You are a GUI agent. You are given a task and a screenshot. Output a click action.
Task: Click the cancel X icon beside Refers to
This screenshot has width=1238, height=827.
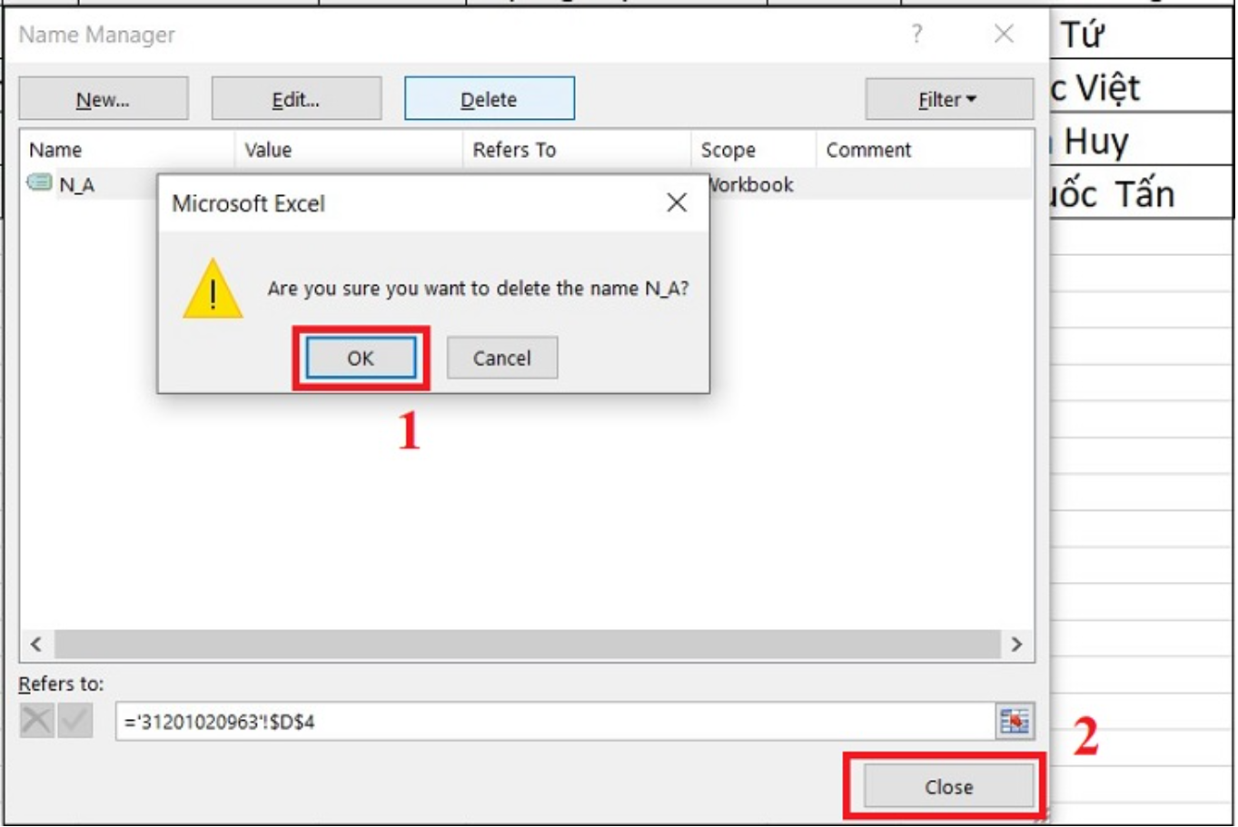[36, 722]
